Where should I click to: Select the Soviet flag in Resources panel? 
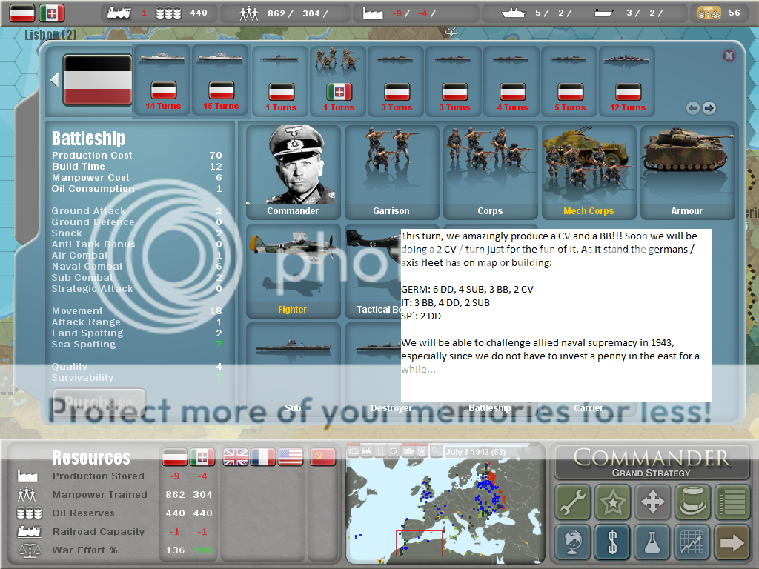click(322, 457)
